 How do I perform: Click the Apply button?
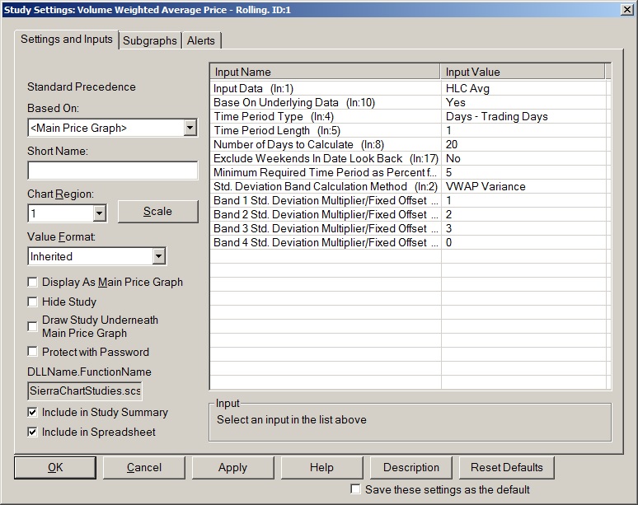[232, 467]
